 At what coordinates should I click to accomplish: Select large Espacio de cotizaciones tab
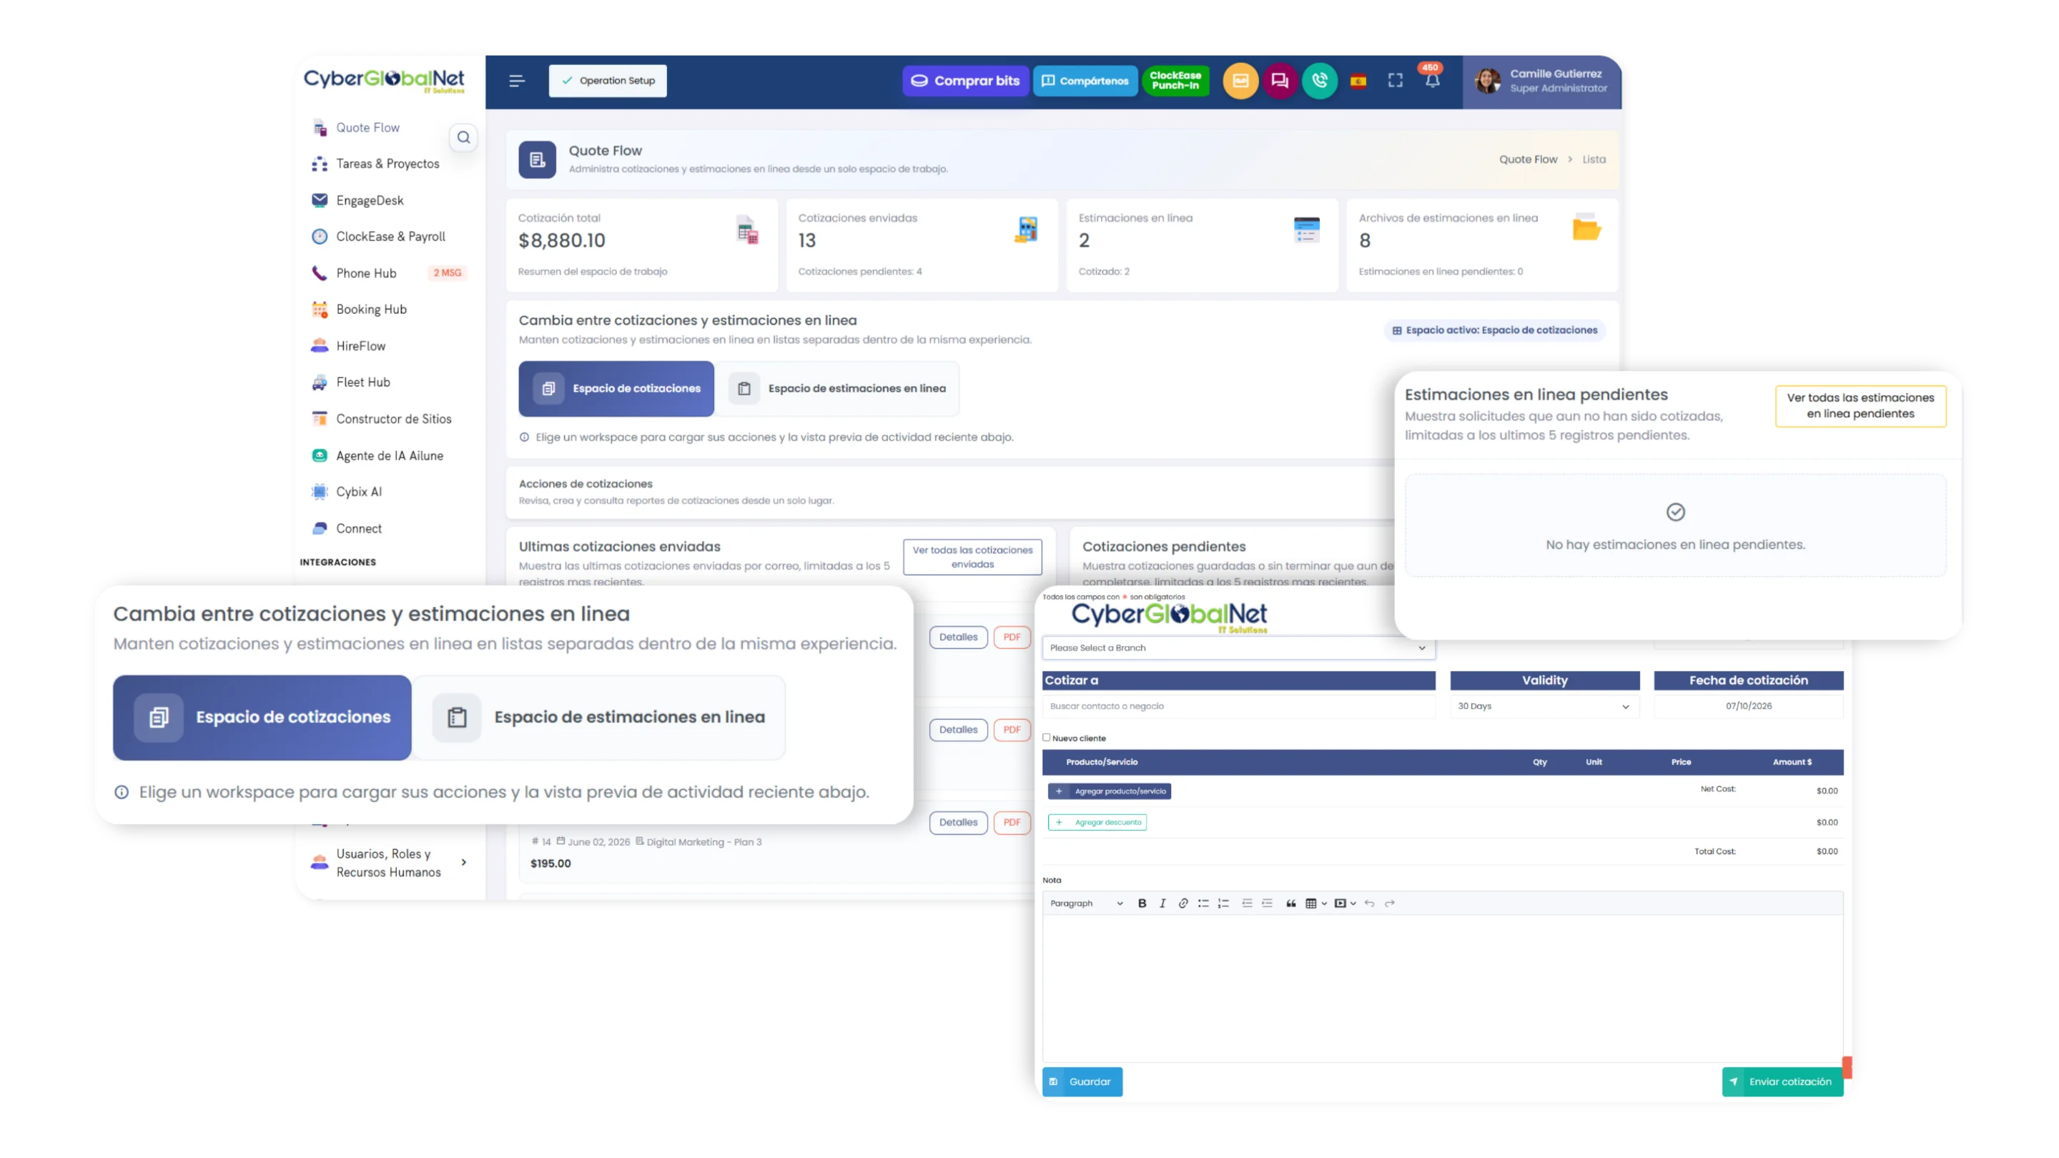[262, 717]
